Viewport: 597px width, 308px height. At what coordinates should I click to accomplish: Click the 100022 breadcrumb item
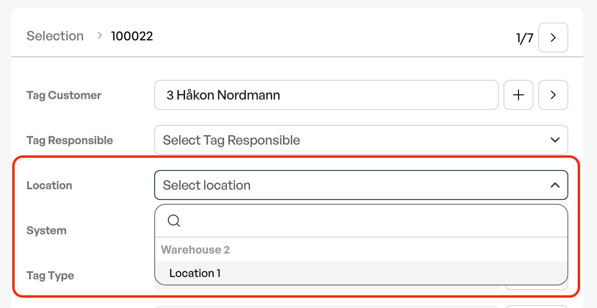pos(132,36)
